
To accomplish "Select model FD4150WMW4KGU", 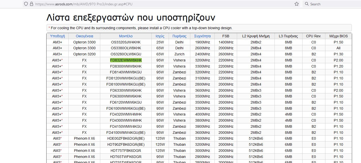I will coord(126,126).
